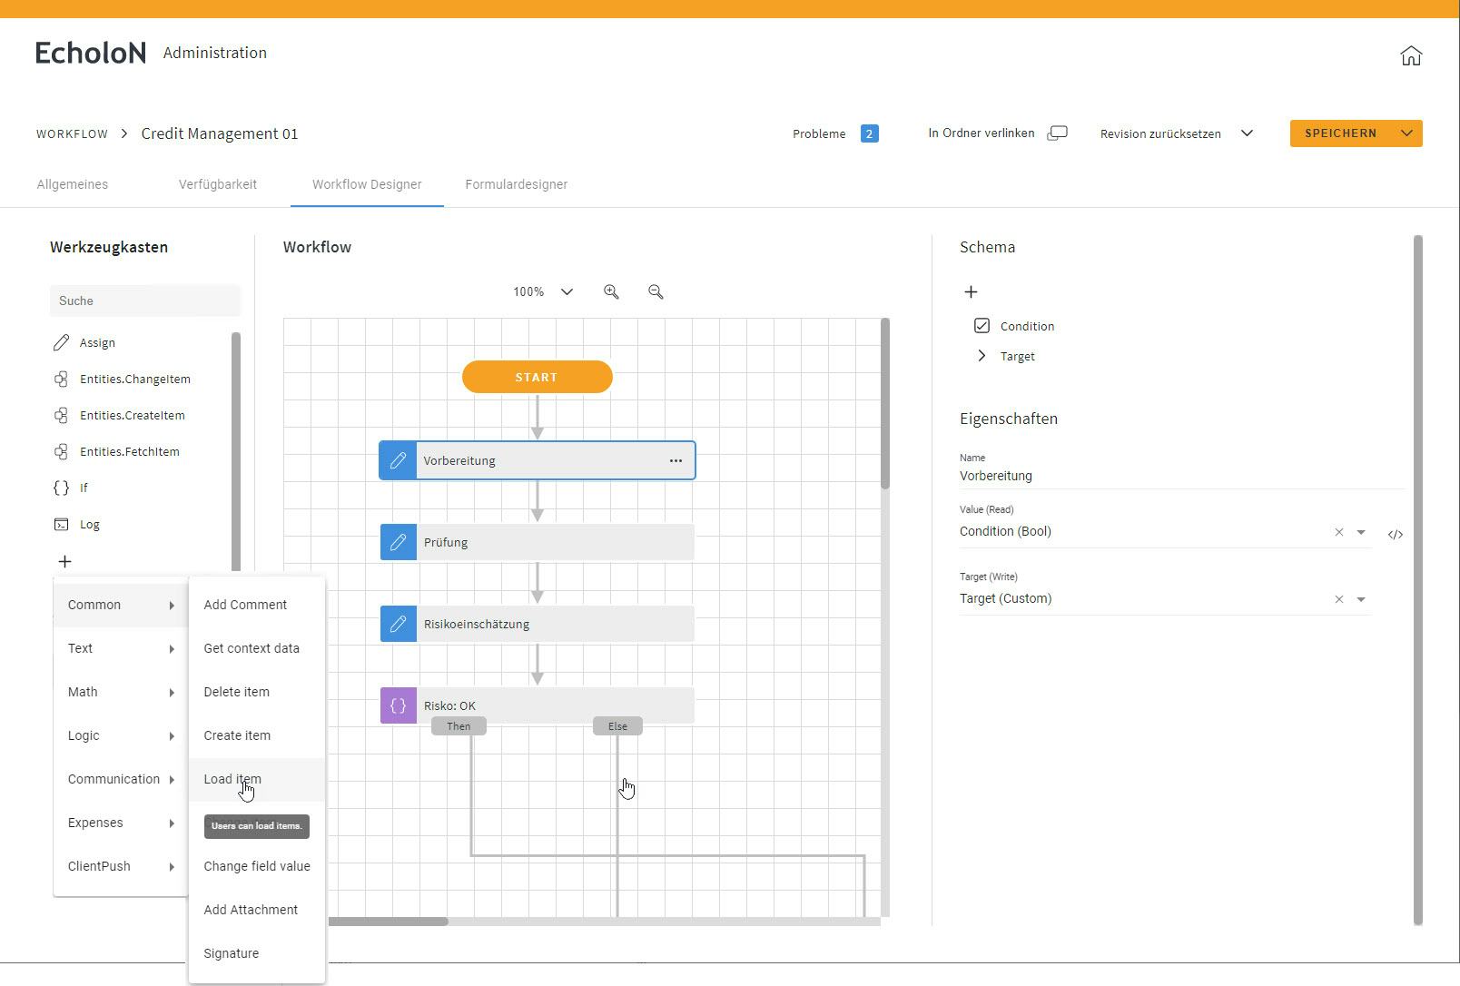This screenshot has width=1460, height=986.
Task: Click the Risikoeinschätzung node pencil icon
Action: (398, 624)
